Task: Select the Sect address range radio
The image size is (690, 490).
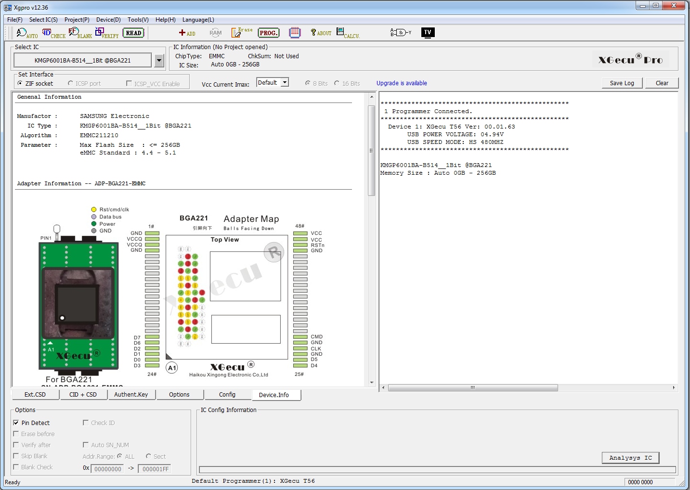Action: coord(148,456)
